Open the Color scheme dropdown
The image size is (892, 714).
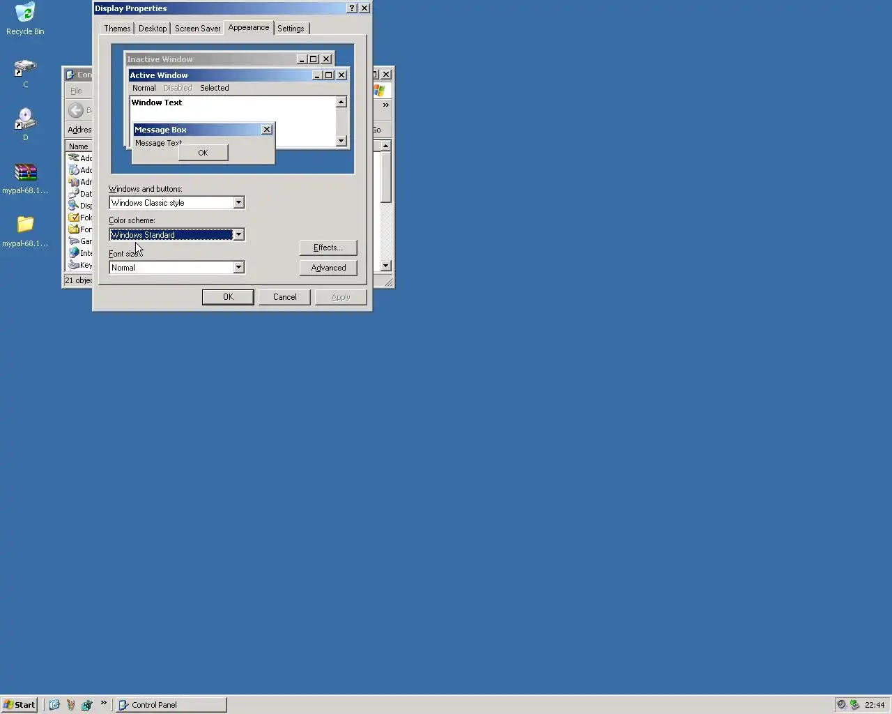pos(238,234)
